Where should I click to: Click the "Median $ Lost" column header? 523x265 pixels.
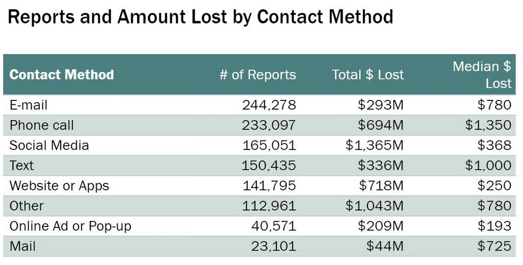(482, 75)
